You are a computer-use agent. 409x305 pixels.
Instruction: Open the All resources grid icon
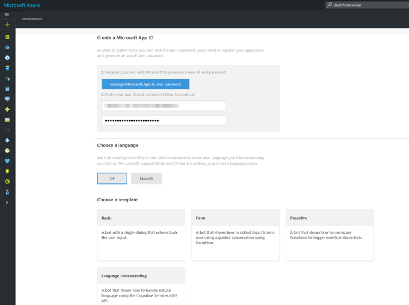7,37
